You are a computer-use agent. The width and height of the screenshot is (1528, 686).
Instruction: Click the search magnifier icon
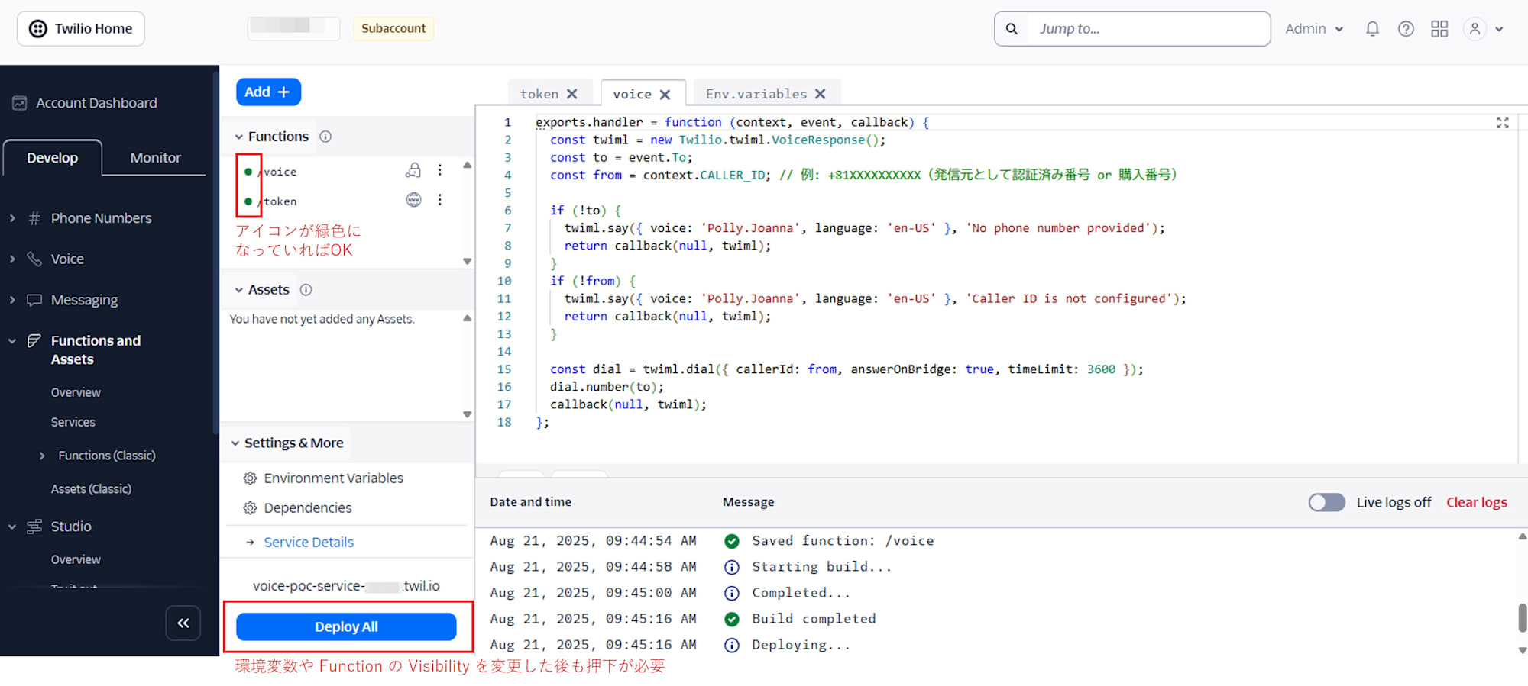(x=1012, y=29)
